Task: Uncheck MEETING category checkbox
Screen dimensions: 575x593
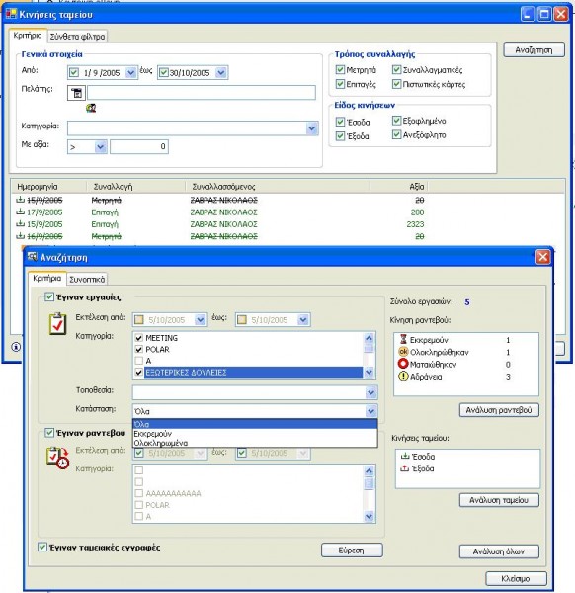Action: (x=138, y=338)
